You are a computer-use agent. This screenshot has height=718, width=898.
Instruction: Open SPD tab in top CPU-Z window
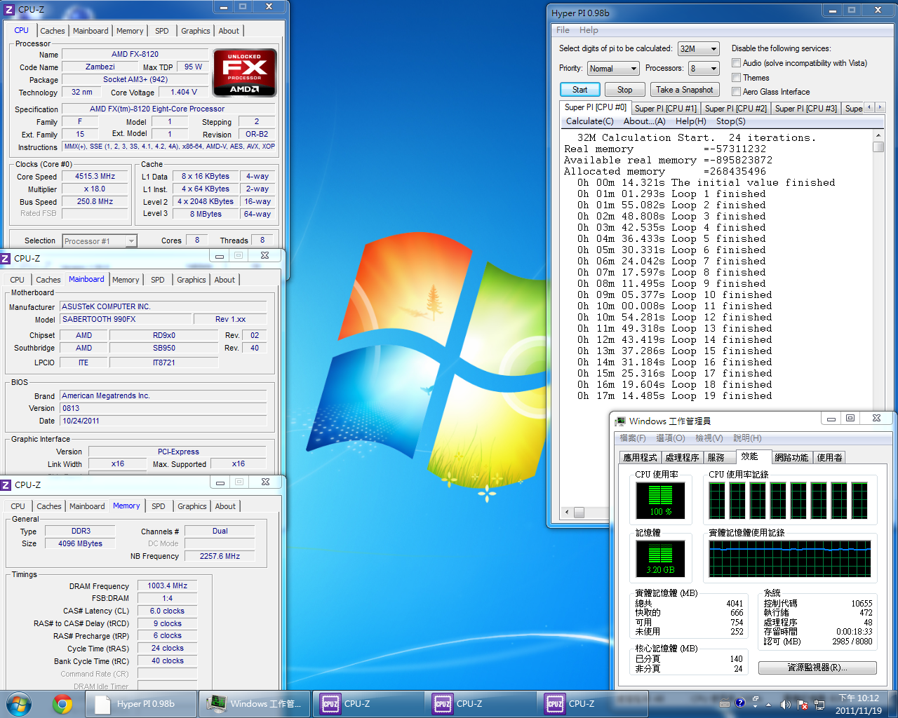(161, 31)
